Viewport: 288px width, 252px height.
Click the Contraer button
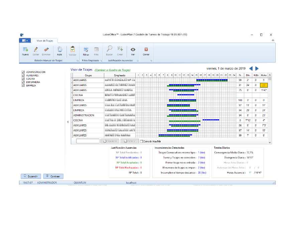point(53,176)
